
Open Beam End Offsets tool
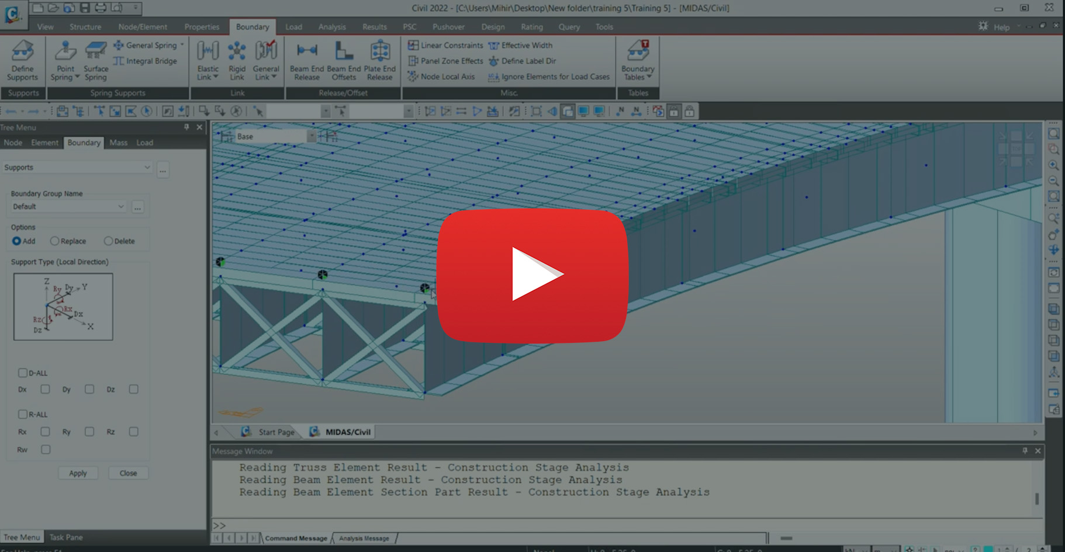[x=344, y=61]
